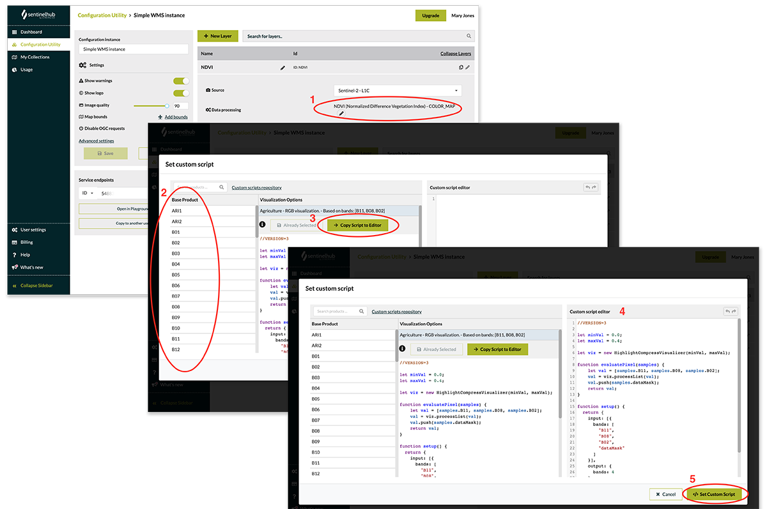The width and height of the screenshot is (767, 509).
Task: Open My Collections in the sidebar
Action: click(x=35, y=57)
